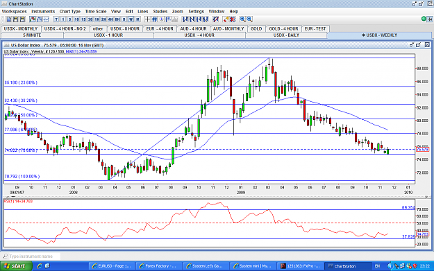434x271 pixels.
Task: Select the first line drawing tool icon
Action: [185, 19]
